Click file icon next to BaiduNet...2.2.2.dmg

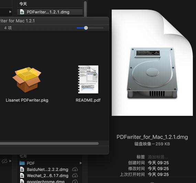pos(22,169)
